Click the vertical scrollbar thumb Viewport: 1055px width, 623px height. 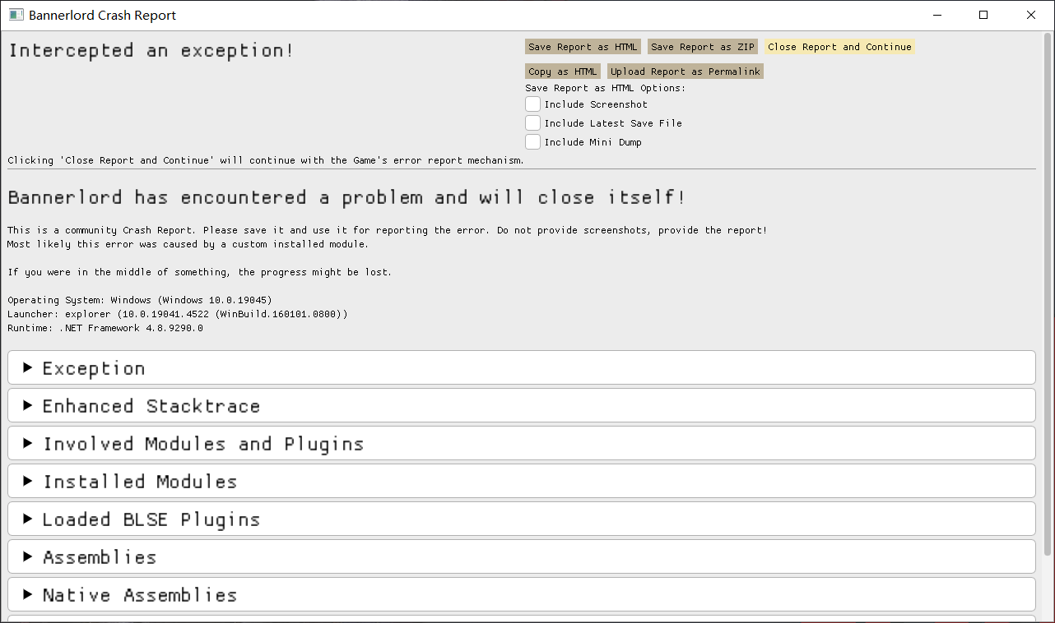(x=1048, y=294)
